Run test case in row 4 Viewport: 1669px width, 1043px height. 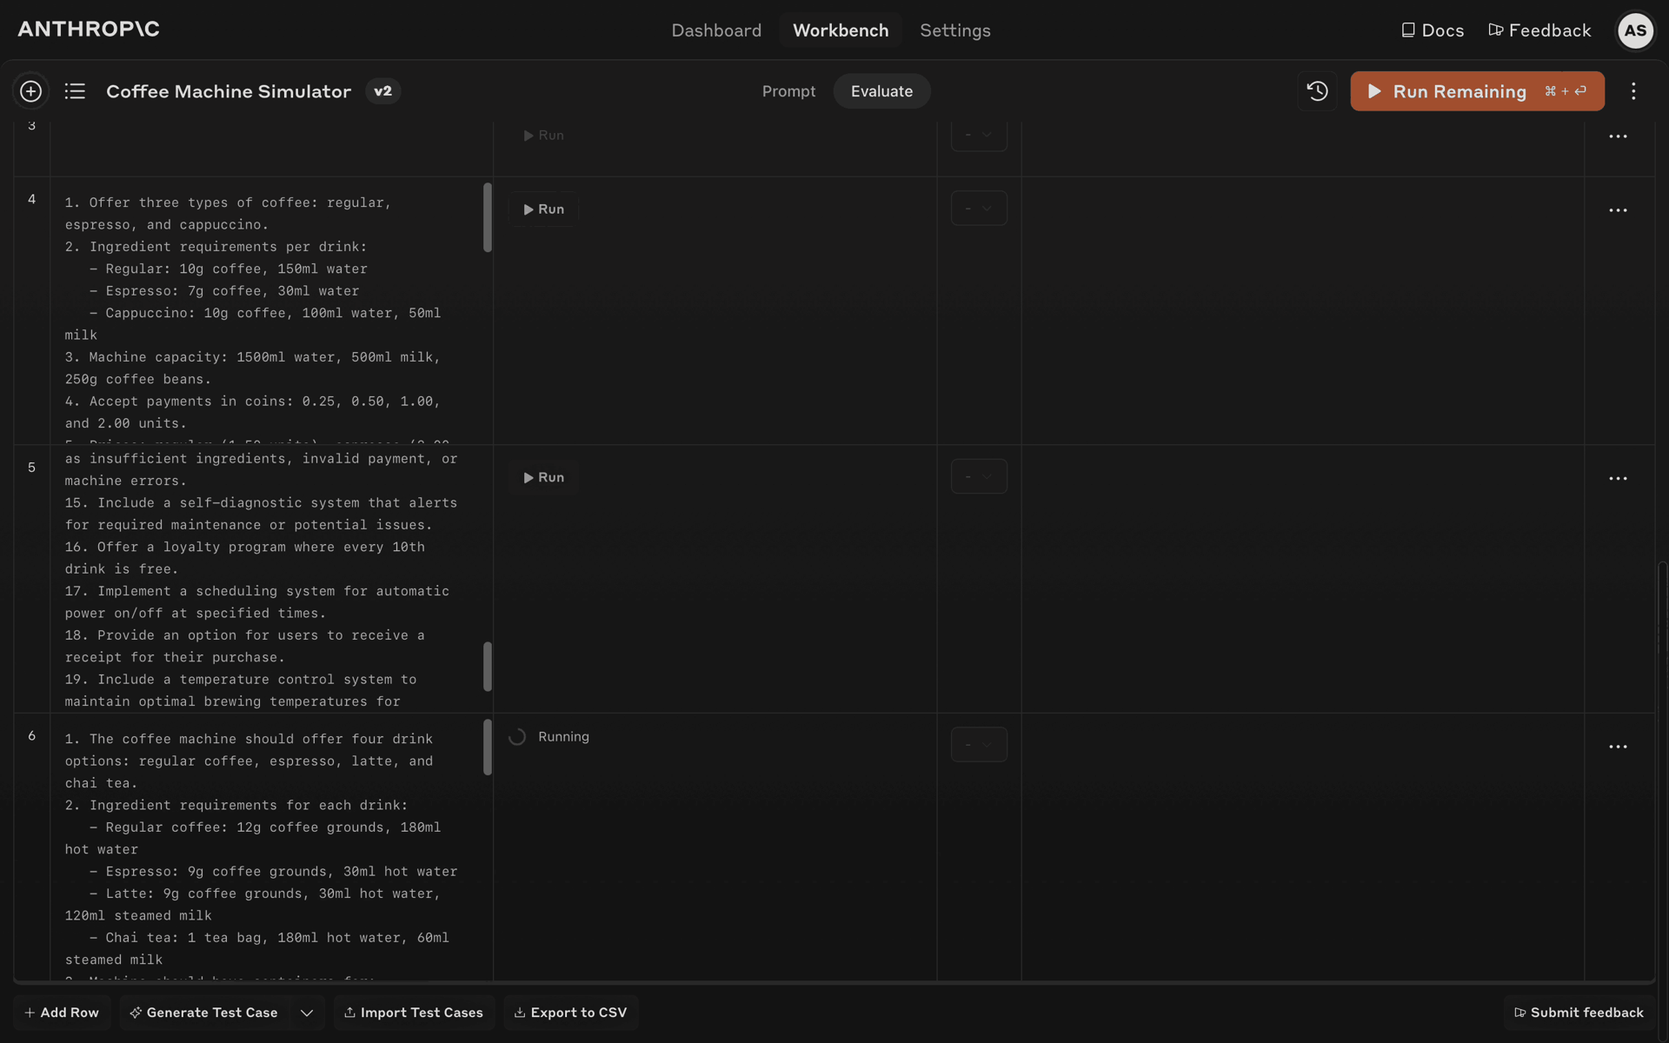(543, 209)
